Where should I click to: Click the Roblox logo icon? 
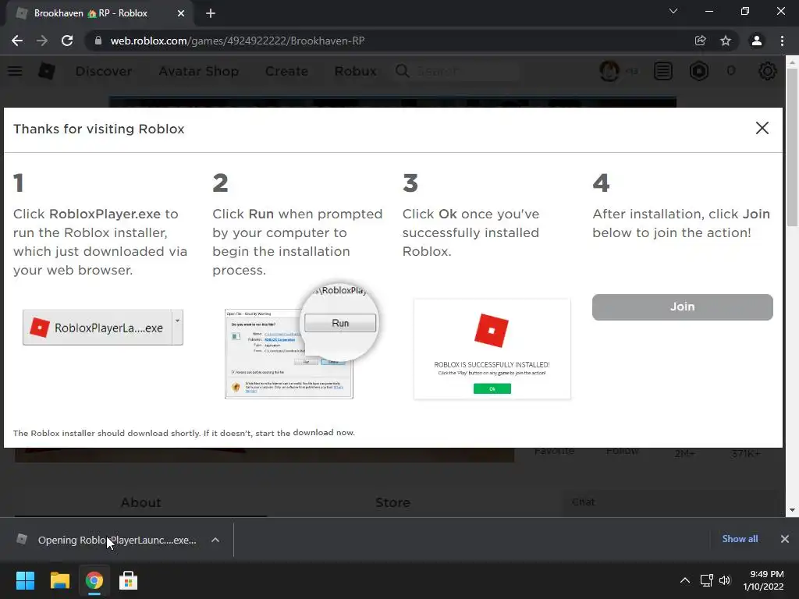(46, 71)
